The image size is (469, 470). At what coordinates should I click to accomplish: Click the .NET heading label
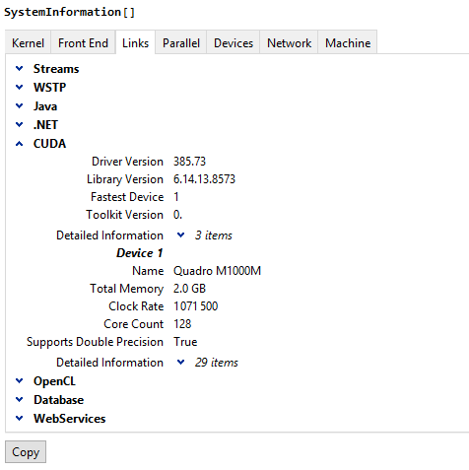pos(45,125)
